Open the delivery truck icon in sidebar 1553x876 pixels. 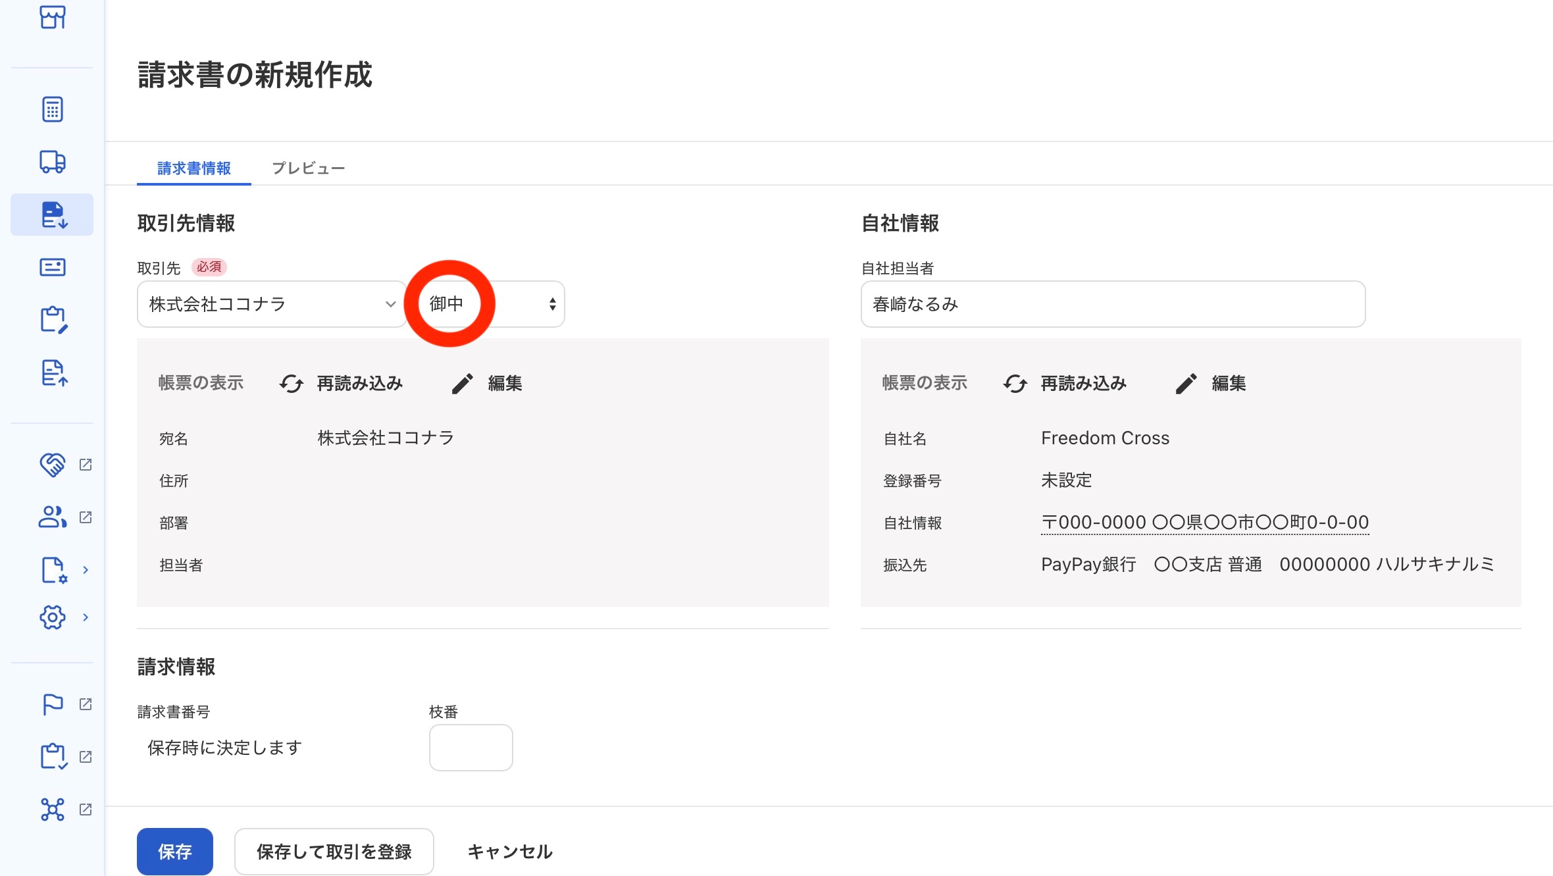[x=53, y=162]
